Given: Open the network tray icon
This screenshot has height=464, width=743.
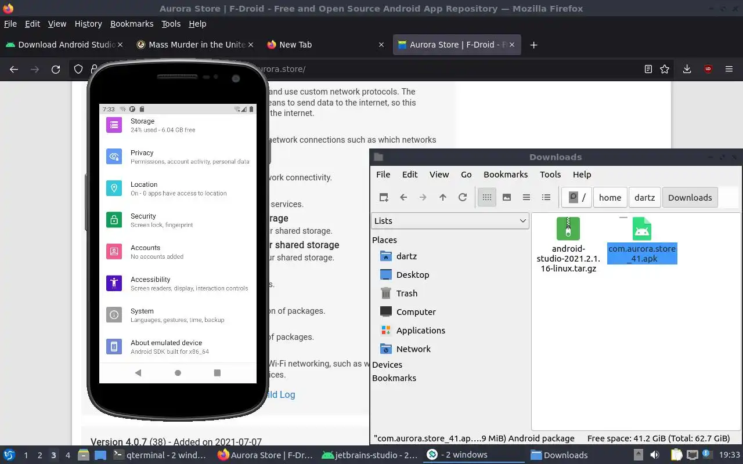Looking at the screenshot, I should click(692, 455).
